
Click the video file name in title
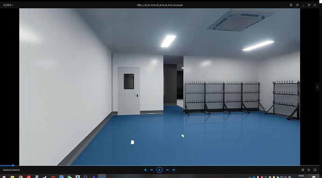[160, 5]
